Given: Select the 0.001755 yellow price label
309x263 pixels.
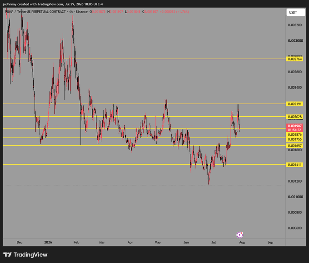Looking at the screenshot, I should tap(294, 139).
